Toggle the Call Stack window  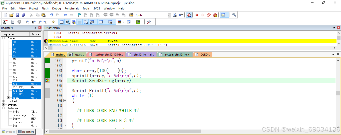[x=86, y=22]
